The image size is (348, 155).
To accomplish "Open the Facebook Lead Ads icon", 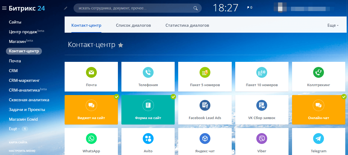I will click(205, 105).
